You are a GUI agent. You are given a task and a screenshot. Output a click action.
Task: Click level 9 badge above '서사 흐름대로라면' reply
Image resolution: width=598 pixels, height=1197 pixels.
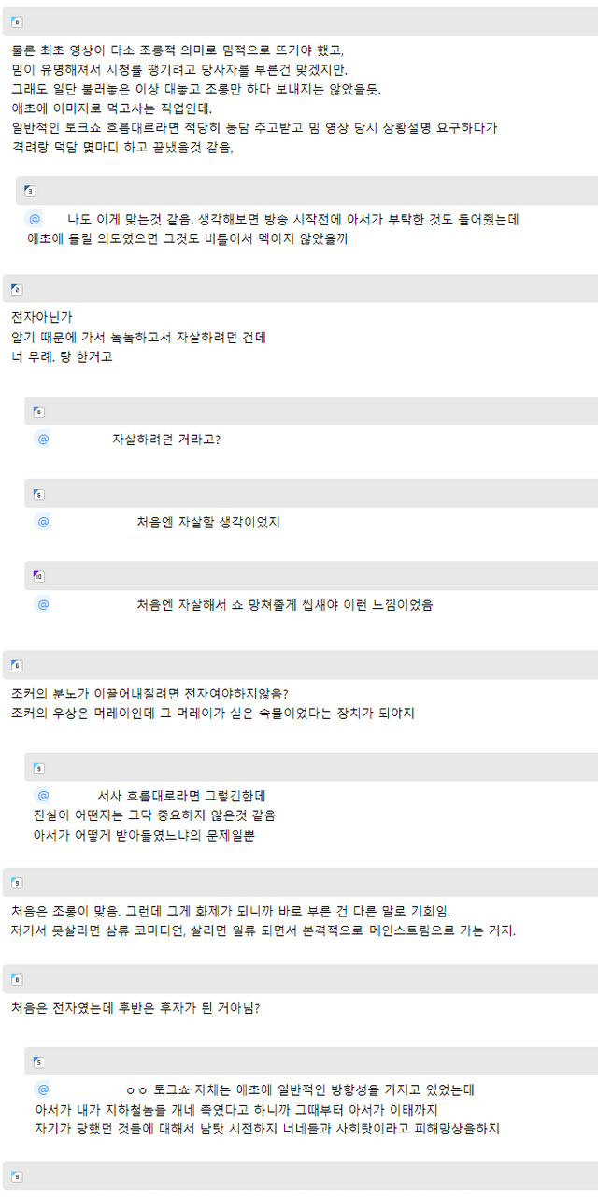[38, 768]
